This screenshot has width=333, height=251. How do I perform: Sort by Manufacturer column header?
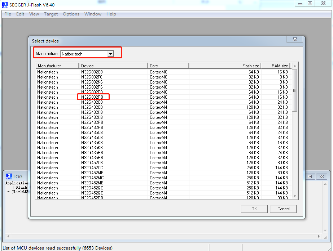point(57,66)
